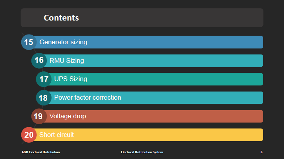The image size is (284, 159).
Task: Click the number 18 circle badge
Action: (44, 98)
